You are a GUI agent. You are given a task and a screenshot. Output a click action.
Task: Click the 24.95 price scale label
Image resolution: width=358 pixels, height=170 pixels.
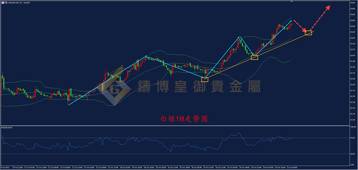pyautogui.click(x=353, y=3)
